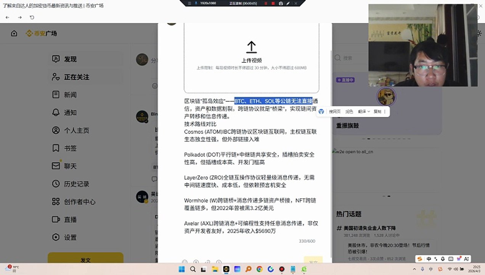The image size is (485, 275).
Task: Open 书签 in the left sidebar
Action: click(x=85, y=148)
